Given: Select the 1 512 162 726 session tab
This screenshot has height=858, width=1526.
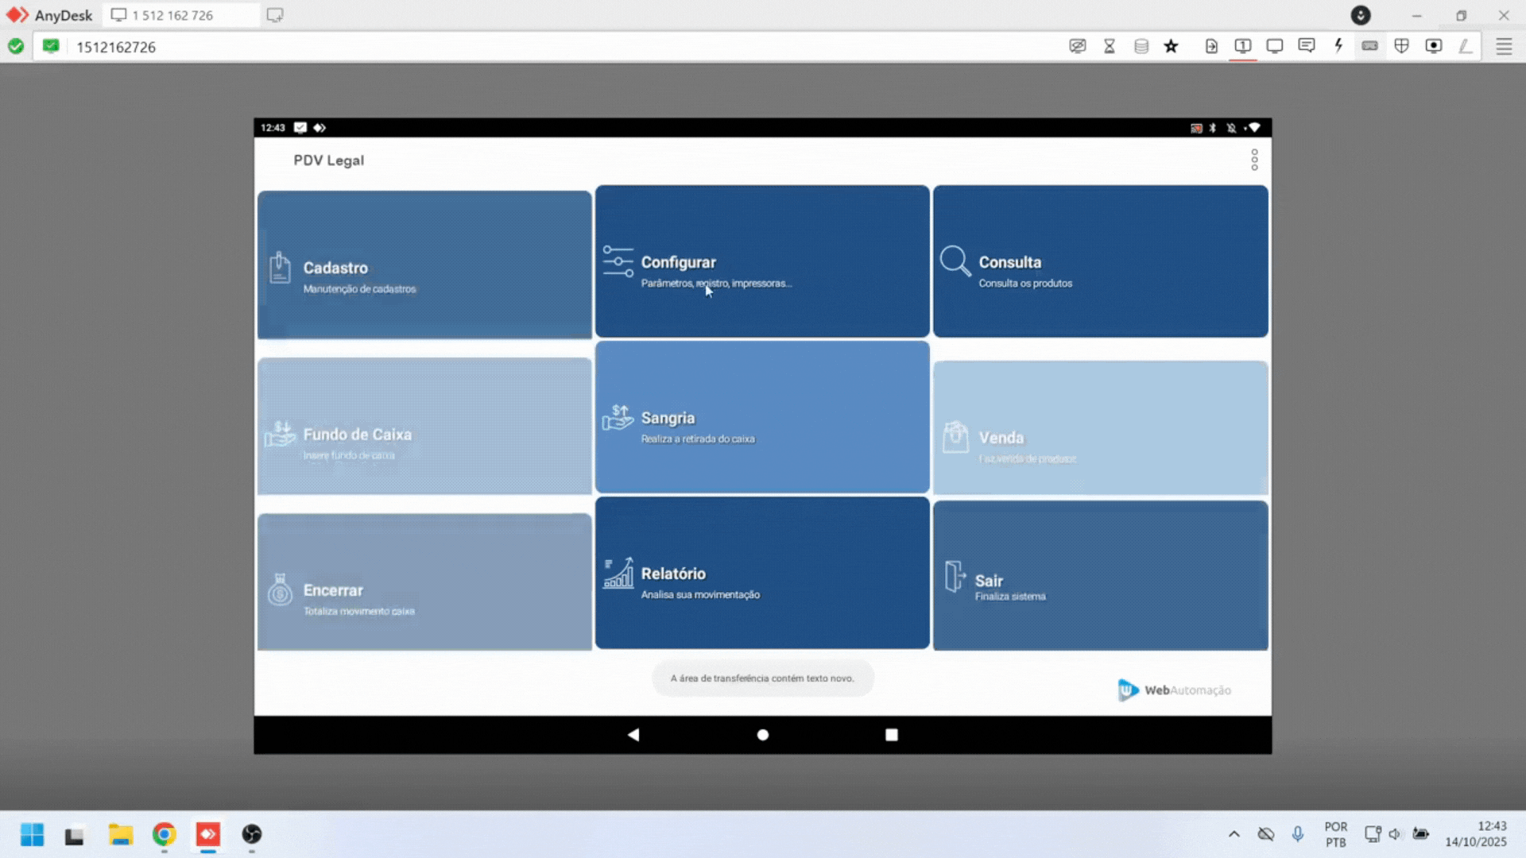Looking at the screenshot, I should click(173, 15).
